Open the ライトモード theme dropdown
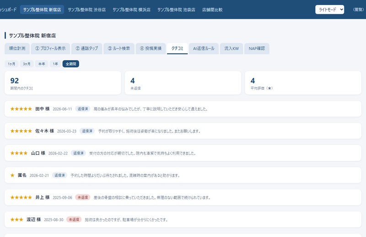The height and width of the screenshot is (237, 366). coord(329,10)
